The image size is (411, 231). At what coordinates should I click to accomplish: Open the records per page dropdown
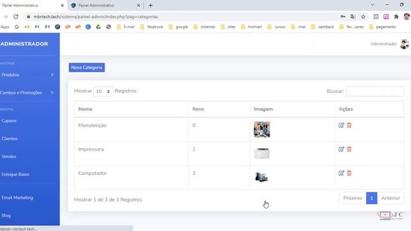point(103,91)
